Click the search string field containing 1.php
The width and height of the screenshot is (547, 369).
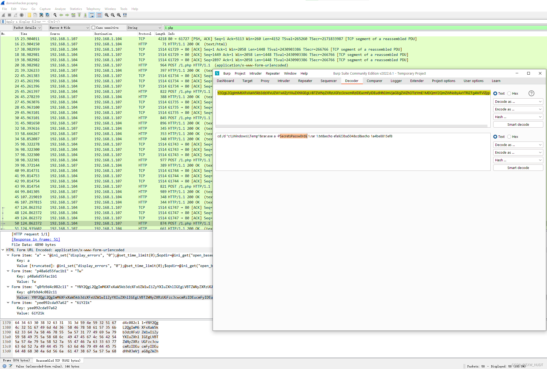[355, 28]
